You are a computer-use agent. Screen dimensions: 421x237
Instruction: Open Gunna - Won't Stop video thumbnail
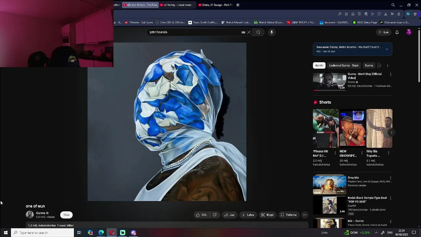(330, 81)
